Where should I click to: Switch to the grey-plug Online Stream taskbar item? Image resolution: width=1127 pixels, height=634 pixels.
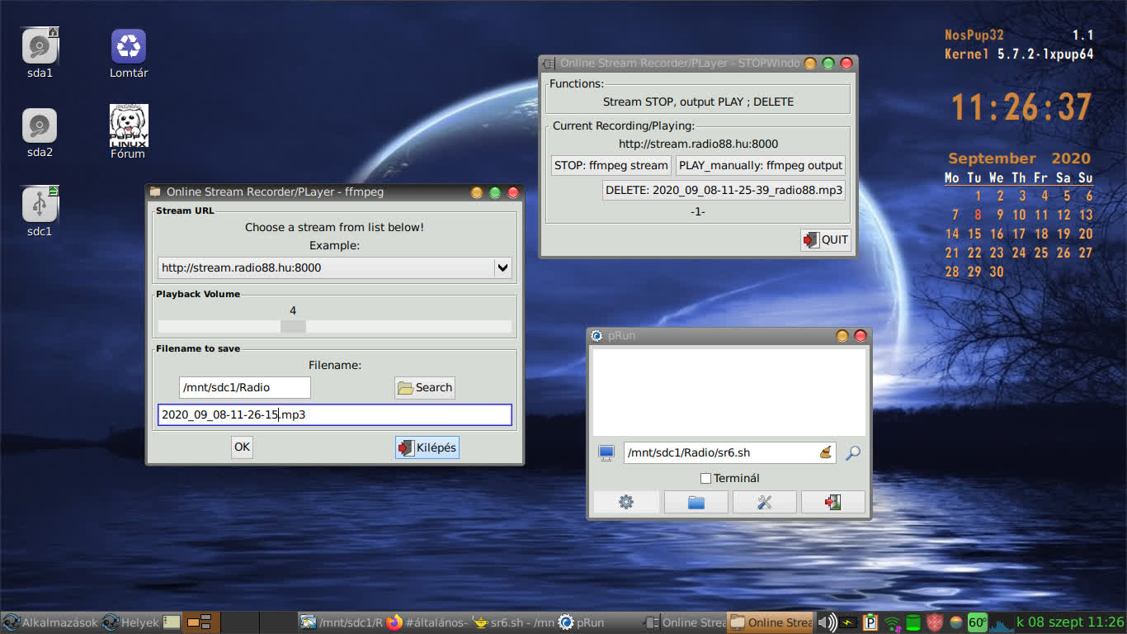tap(685, 622)
